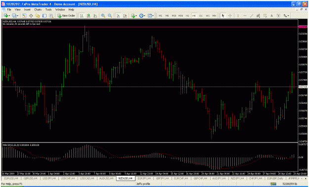The height and width of the screenshot is (187, 309).
Task: Click the Profiles icon
Action: point(14,16)
